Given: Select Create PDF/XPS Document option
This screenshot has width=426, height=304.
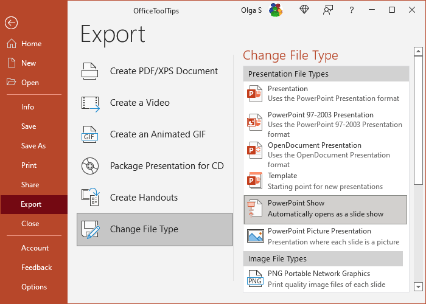Looking at the screenshot, I should [x=155, y=71].
